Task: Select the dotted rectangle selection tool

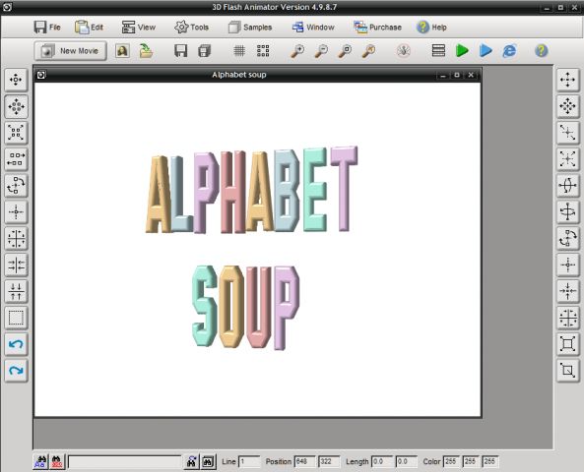Action: 16,318
